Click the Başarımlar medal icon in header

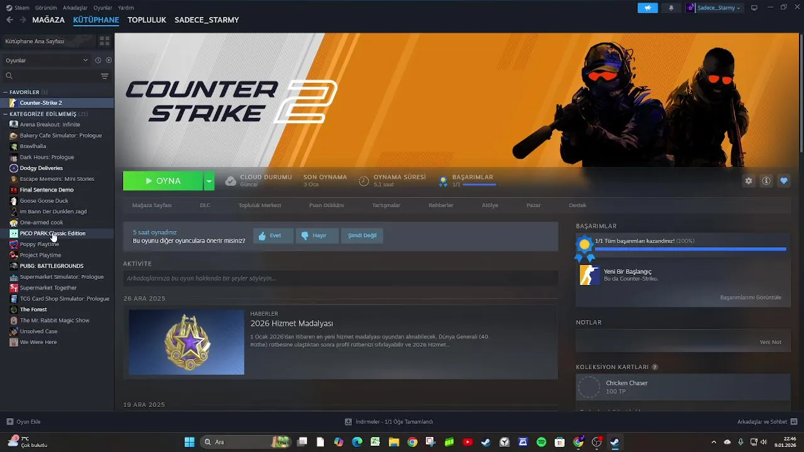[443, 181]
